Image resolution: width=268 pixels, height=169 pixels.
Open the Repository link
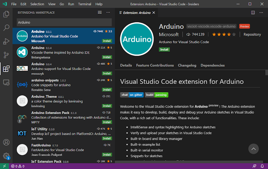(252, 35)
